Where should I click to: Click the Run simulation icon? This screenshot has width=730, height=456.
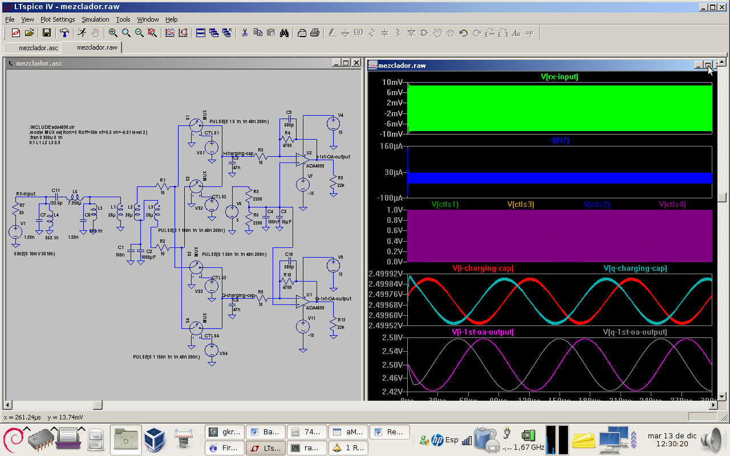coord(82,33)
